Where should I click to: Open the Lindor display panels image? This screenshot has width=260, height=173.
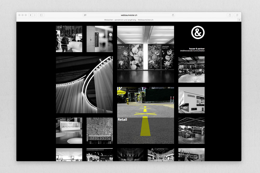click(145, 54)
